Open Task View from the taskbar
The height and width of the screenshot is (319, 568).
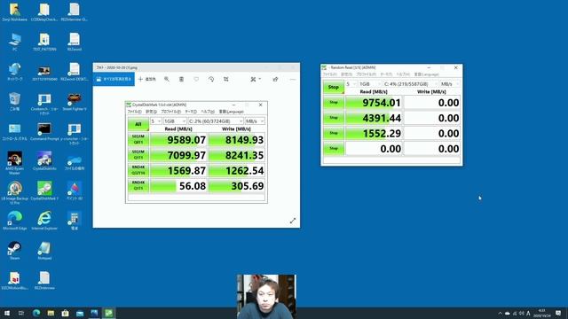[21, 313]
